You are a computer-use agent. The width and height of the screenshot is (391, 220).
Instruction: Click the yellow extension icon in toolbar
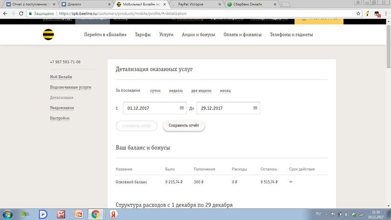pos(367,13)
